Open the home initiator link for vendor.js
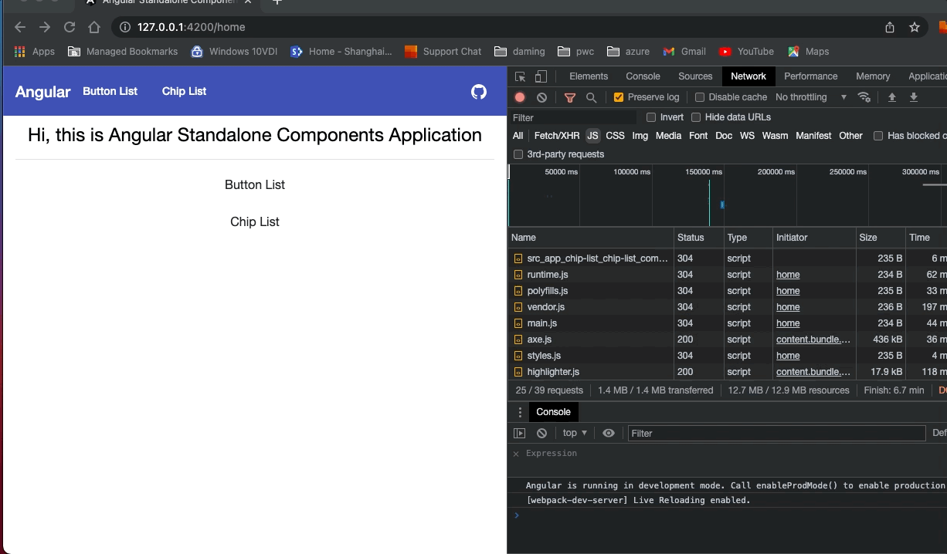The image size is (947, 554). (787, 307)
